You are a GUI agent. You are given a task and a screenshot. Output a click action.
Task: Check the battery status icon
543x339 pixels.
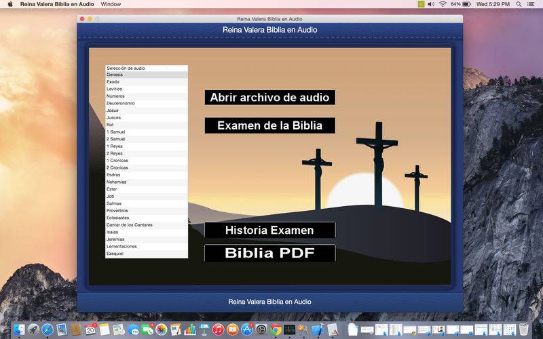[x=466, y=4]
